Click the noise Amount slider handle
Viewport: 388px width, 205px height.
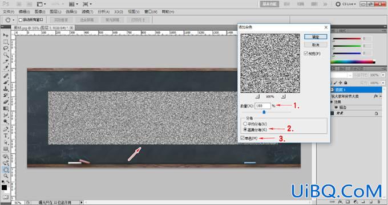click(x=264, y=112)
